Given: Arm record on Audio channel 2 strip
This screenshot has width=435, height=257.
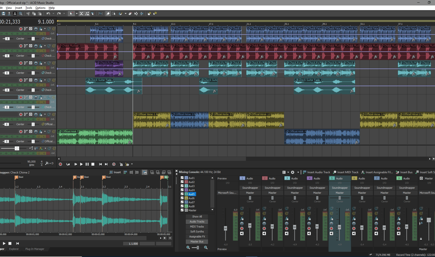Looking at the screenshot, I should [x=264, y=229].
